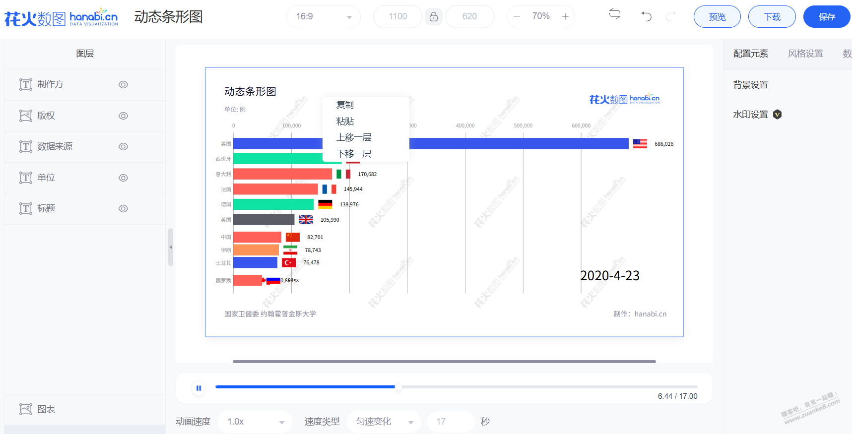Select the 图表 chart layer icon
Screen dimensions: 852x434
(x=26, y=409)
